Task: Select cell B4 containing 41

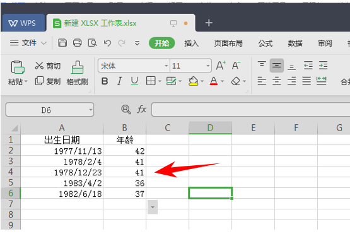Action: (125, 172)
